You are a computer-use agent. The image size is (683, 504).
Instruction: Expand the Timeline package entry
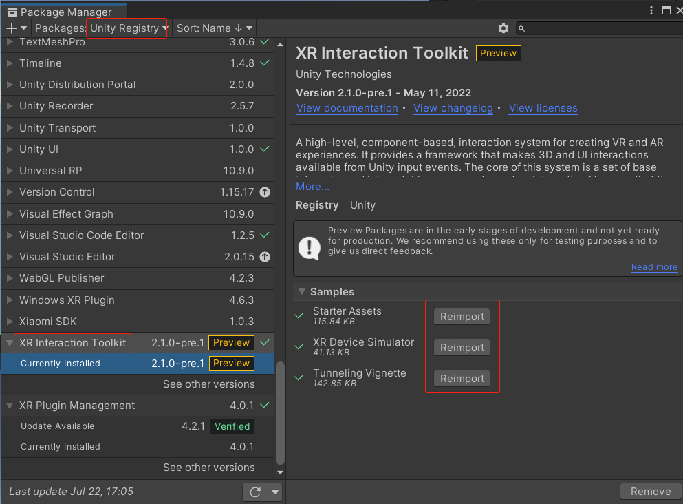coord(10,63)
